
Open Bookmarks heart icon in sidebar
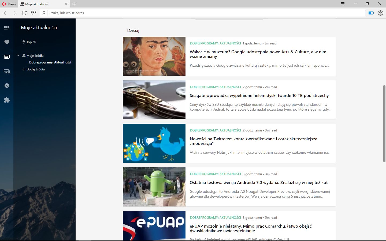[7, 42]
